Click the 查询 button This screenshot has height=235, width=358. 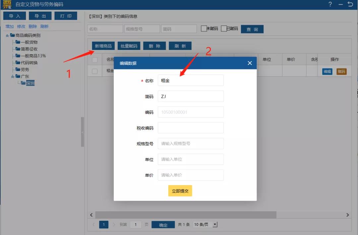tap(252, 29)
